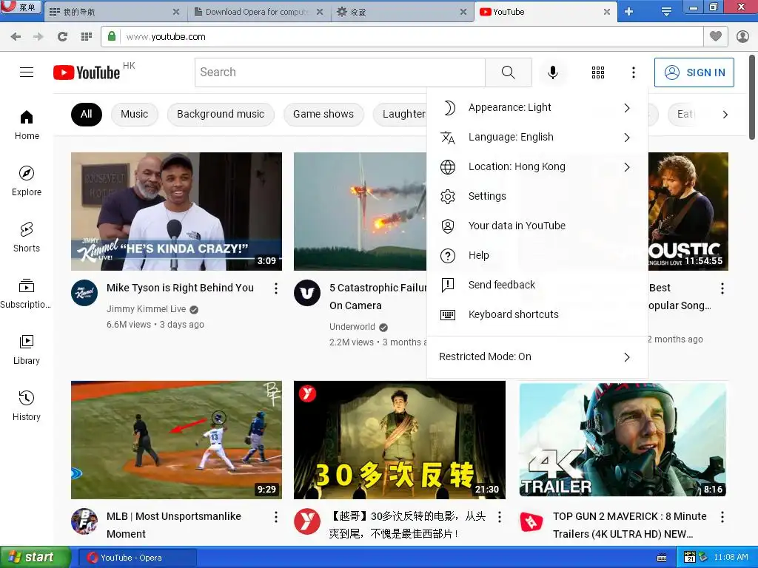Select the All filter chip
758x568 pixels.
pyautogui.click(x=87, y=115)
